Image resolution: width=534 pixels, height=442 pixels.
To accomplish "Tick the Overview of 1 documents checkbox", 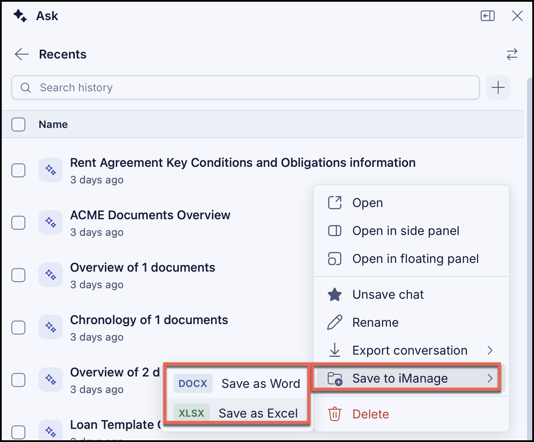I will 18,275.
